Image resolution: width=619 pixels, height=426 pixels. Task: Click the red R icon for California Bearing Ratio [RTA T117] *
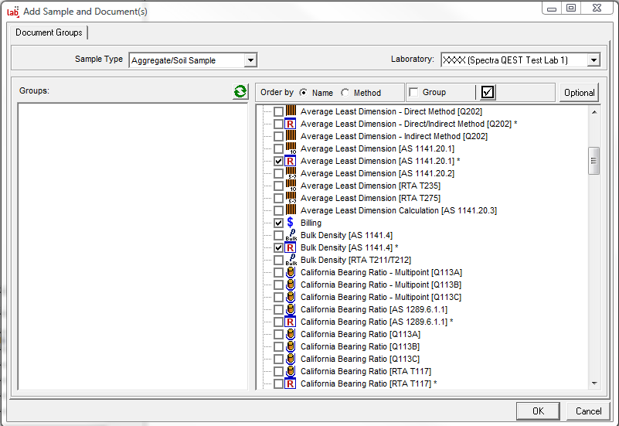[x=291, y=383]
